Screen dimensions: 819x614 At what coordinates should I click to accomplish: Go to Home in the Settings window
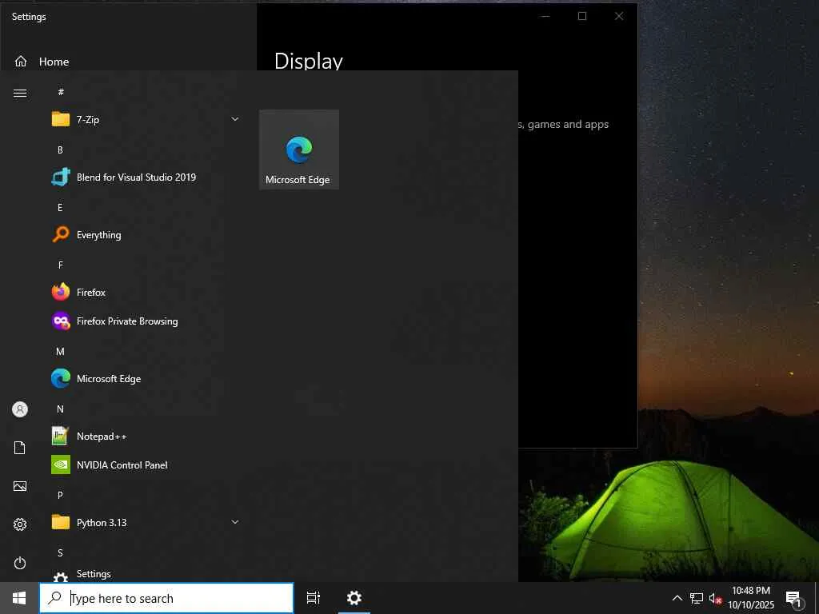click(42, 62)
